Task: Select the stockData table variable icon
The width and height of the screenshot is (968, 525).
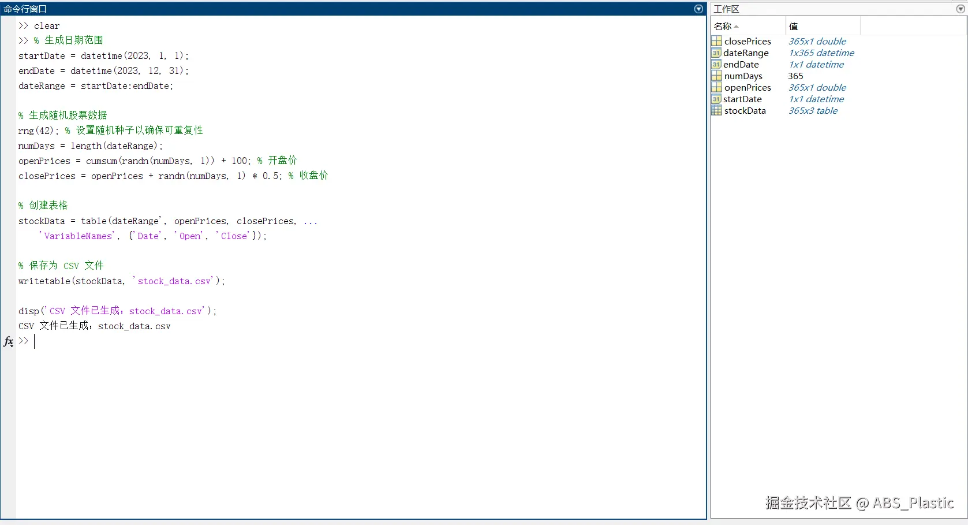Action: [716, 110]
